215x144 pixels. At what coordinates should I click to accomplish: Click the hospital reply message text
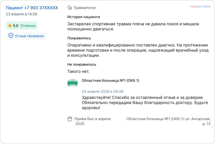click(x=145, y=103)
